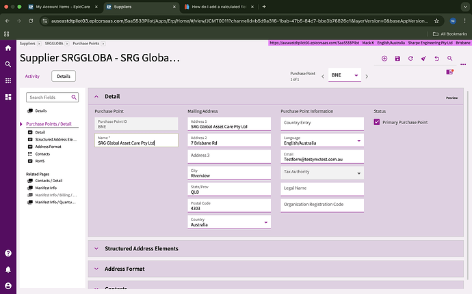This screenshot has width=472, height=294.
Task: Go to next purchase point arrow
Action: click(x=367, y=76)
